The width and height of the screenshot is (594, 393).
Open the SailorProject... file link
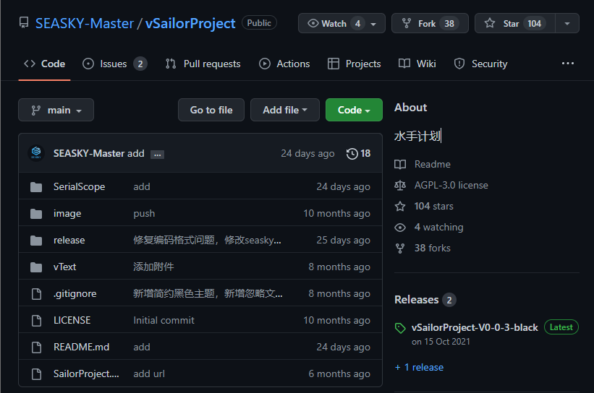coord(86,374)
